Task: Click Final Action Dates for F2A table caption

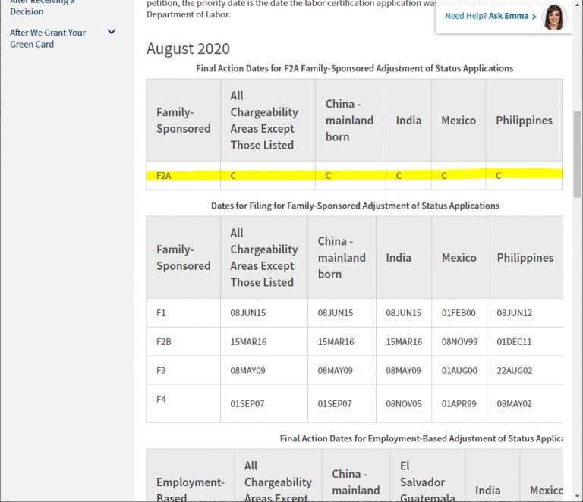Action: 355,68
